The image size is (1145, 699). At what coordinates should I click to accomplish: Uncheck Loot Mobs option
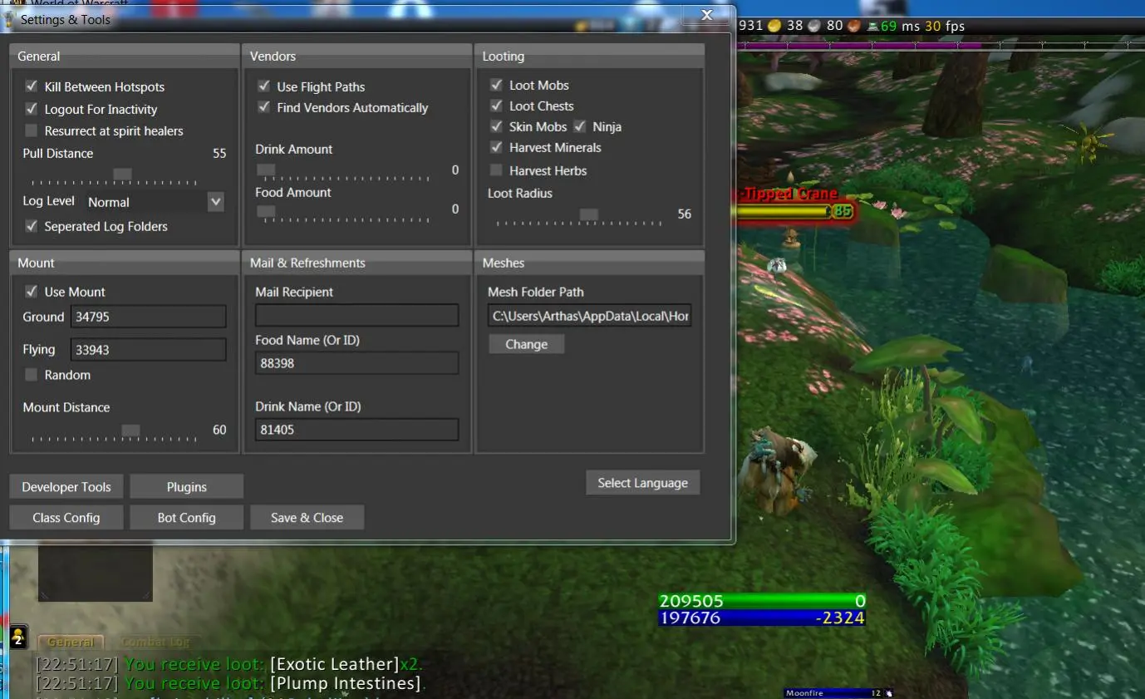(496, 85)
